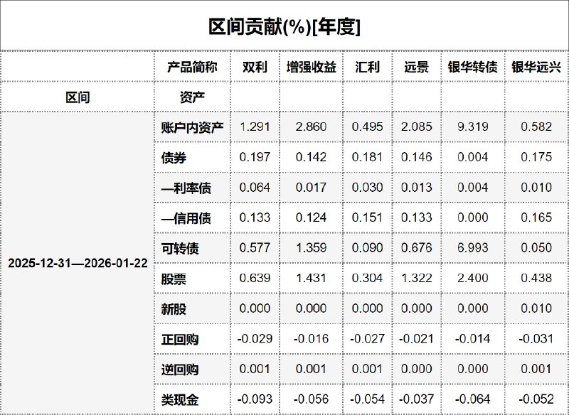The image size is (569, 415).
Task: Select the 产品简称 header cell
Action: (x=192, y=68)
